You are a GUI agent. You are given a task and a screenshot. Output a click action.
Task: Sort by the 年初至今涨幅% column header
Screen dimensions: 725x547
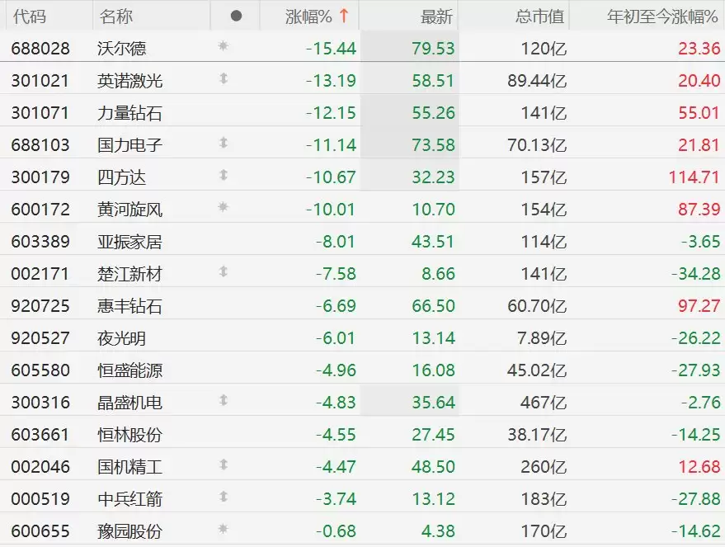pos(662,17)
